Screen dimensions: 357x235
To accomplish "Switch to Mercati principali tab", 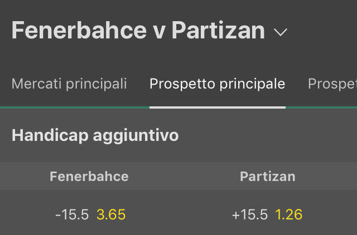I will [69, 84].
